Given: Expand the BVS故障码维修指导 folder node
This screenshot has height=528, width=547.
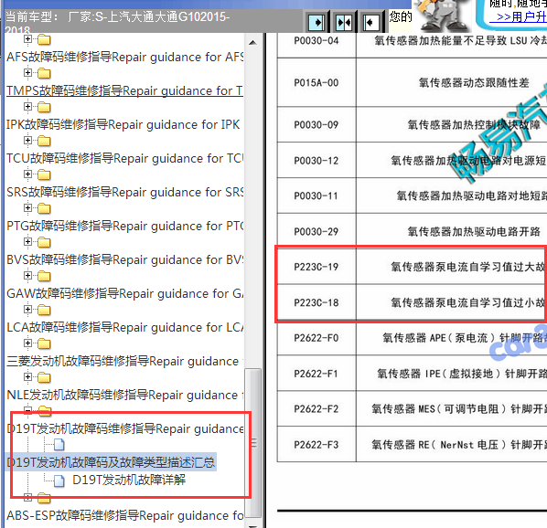Looking at the screenshot, I should 28,241.
